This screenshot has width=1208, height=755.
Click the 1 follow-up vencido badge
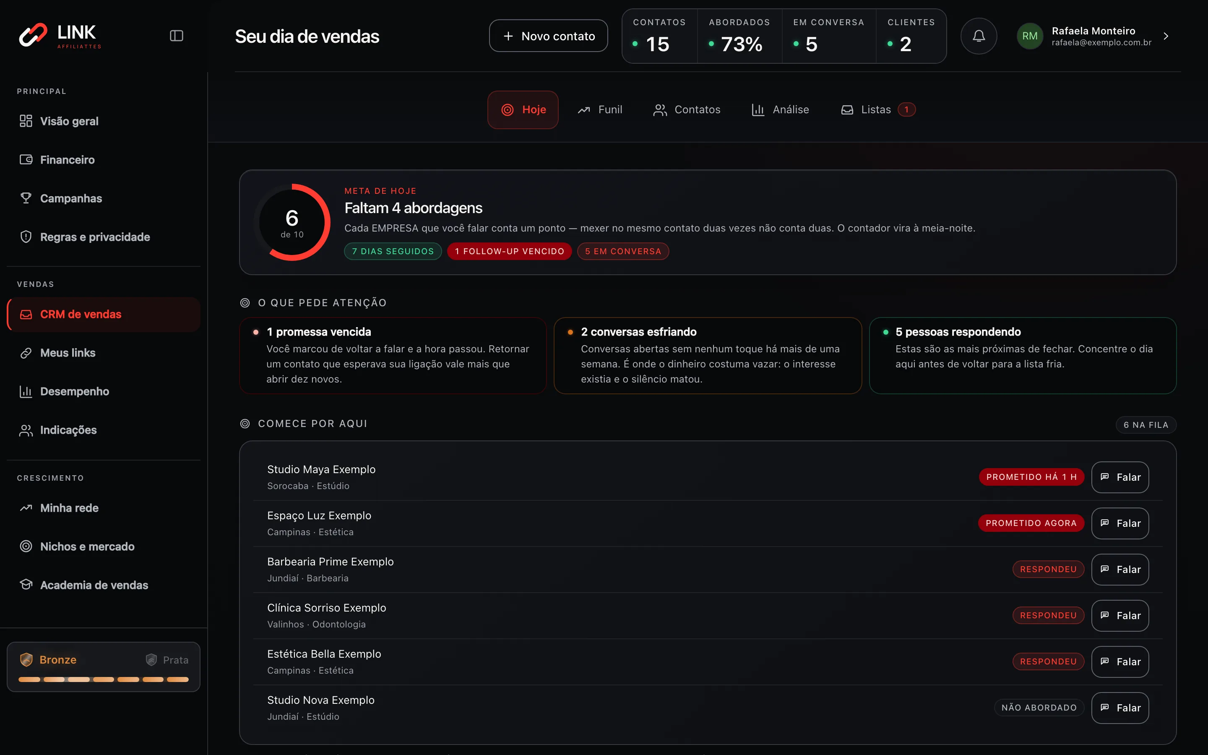click(x=509, y=251)
